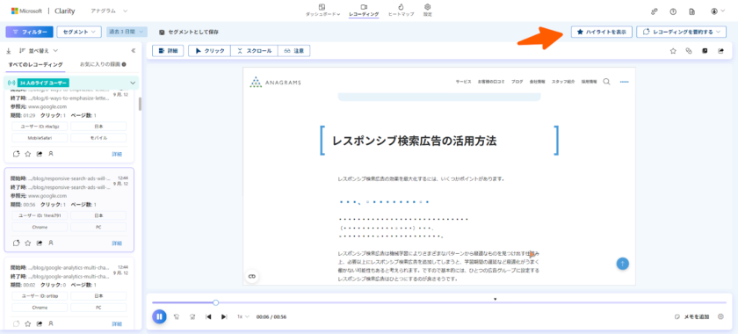This screenshot has height=334, width=738.
Task: Open the 1x playback speed dropdown
Action: point(242,316)
